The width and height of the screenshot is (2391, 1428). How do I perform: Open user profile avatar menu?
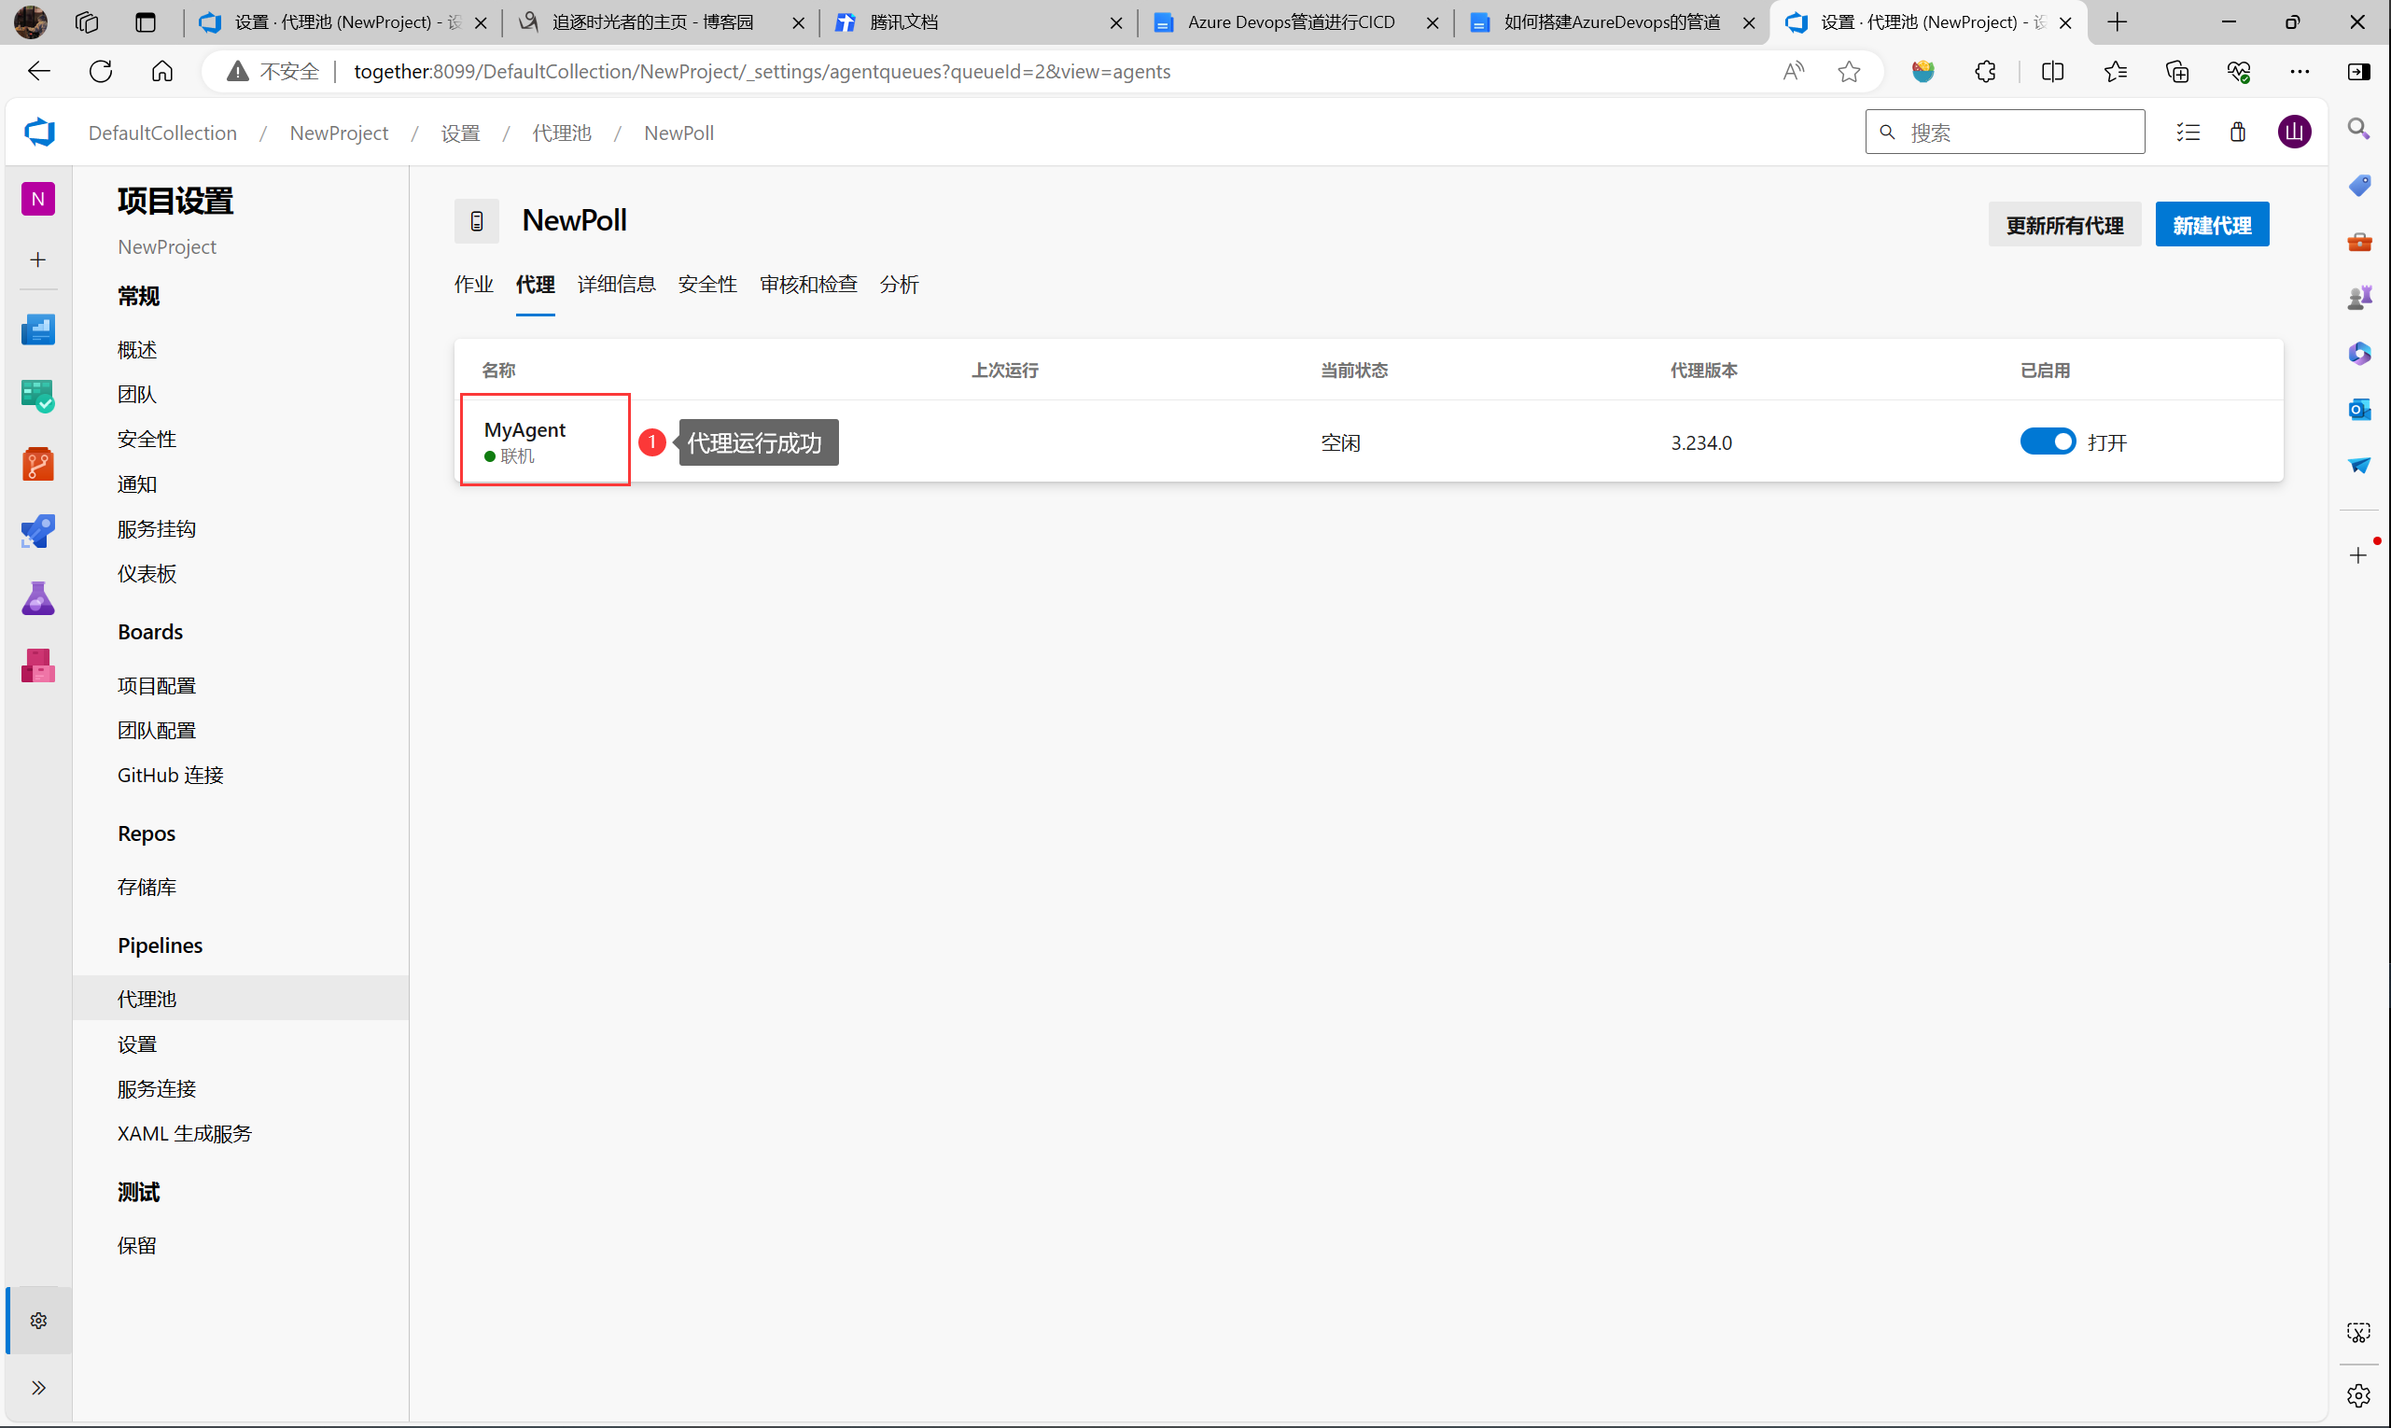[x=2294, y=133]
